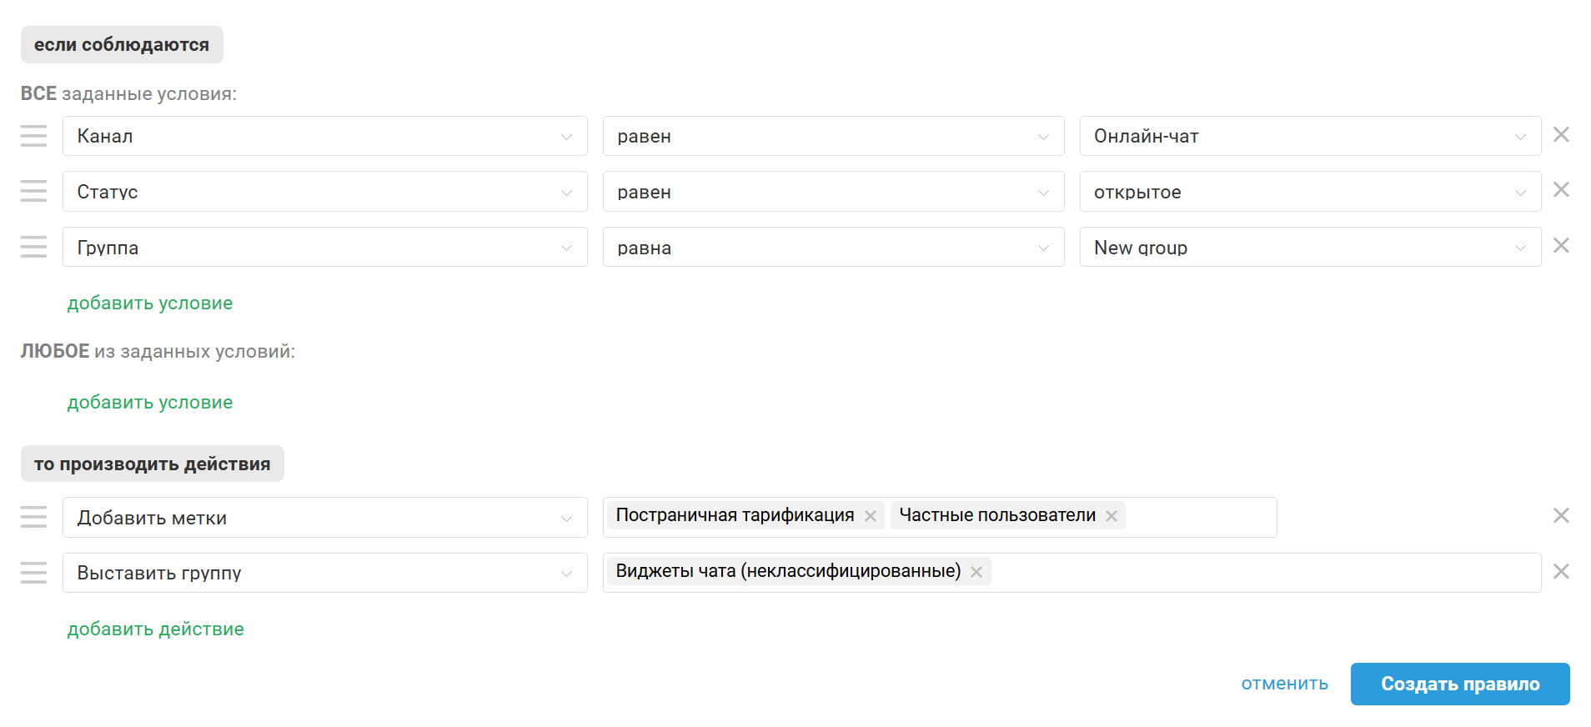Remove the Частные пользователи tag
This screenshot has height=727, width=1591.
click(1111, 516)
